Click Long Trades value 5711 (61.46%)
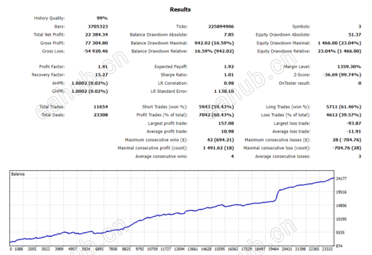Image resolution: width=372 pixels, height=255 pixels. pos(344,107)
